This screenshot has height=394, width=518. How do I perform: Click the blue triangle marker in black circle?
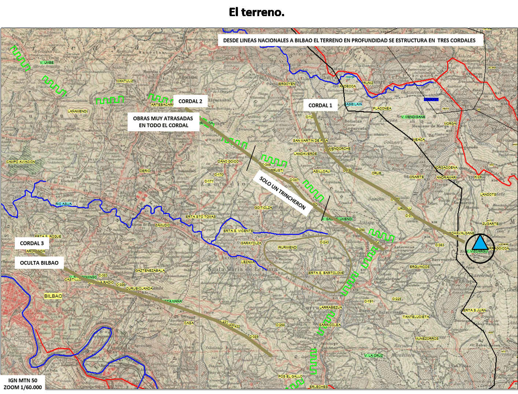pos(480,244)
